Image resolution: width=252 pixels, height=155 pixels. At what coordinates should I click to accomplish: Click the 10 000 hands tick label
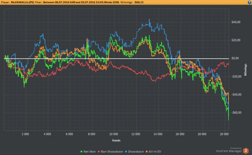click(x=113, y=134)
